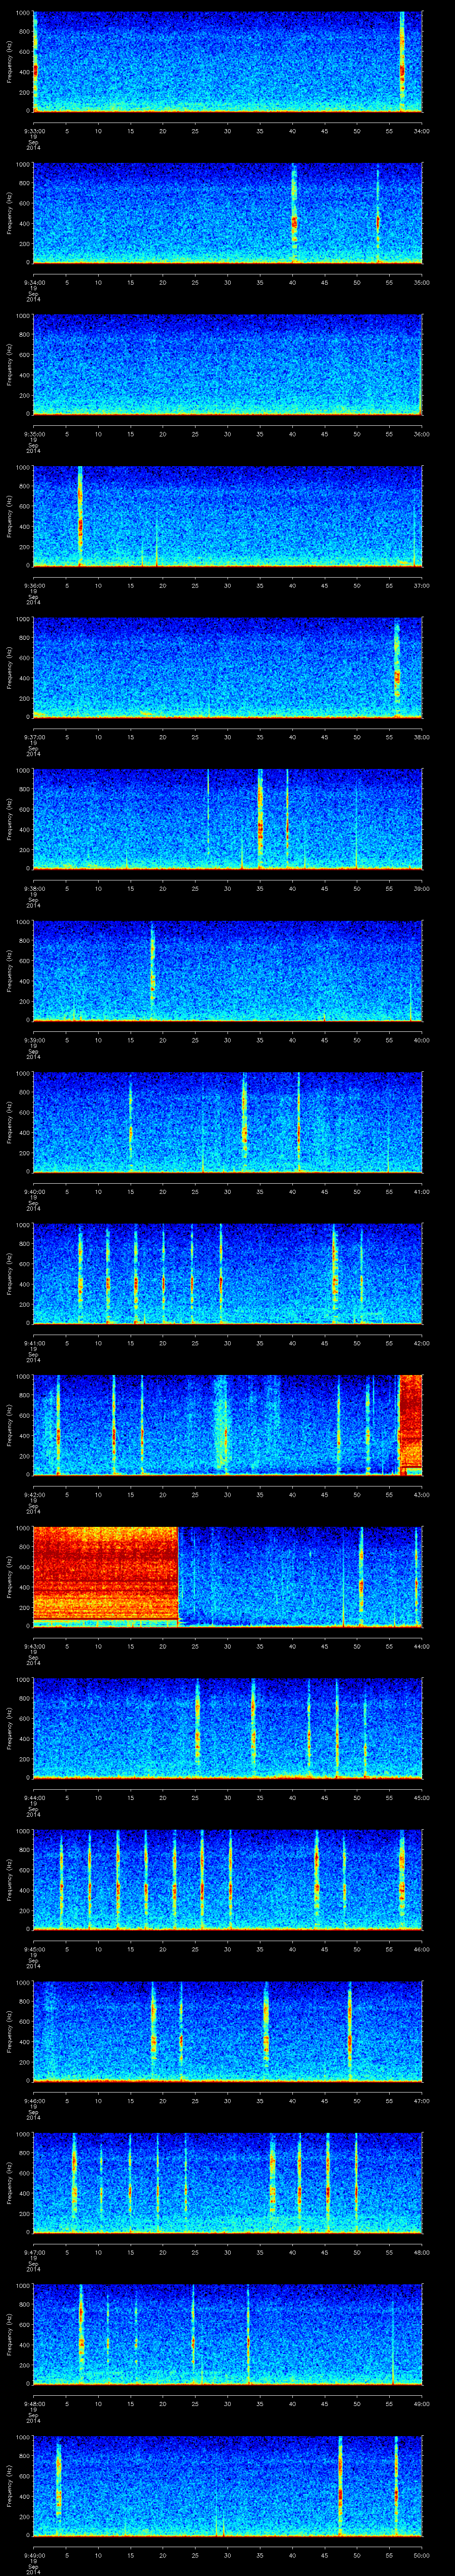Click the large red broadband block in the 9:43 panel
This screenshot has width=455, height=2576.
click(x=105, y=1575)
